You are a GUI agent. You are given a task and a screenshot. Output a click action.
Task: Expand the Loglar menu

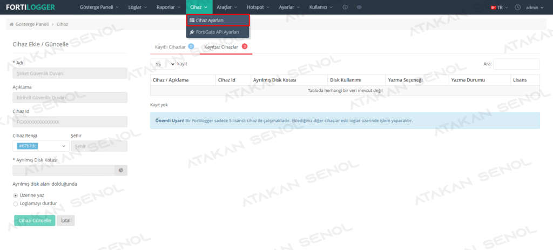pyautogui.click(x=138, y=7)
